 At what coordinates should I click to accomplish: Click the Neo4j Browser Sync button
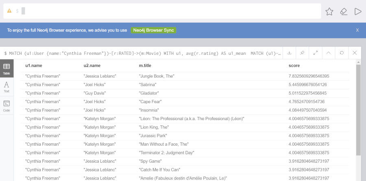153,30
